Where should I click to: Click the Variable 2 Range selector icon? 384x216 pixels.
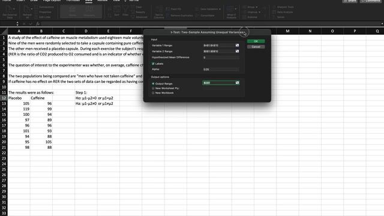click(x=237, y=51)
